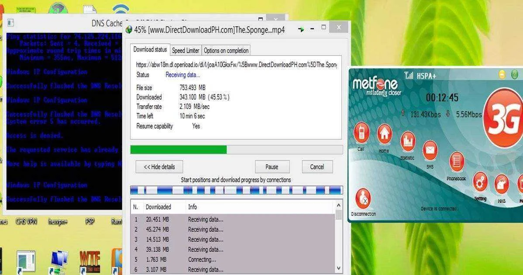
Task: Click the Hide details button
Action: pyautogui.click(x=159, y=167)
